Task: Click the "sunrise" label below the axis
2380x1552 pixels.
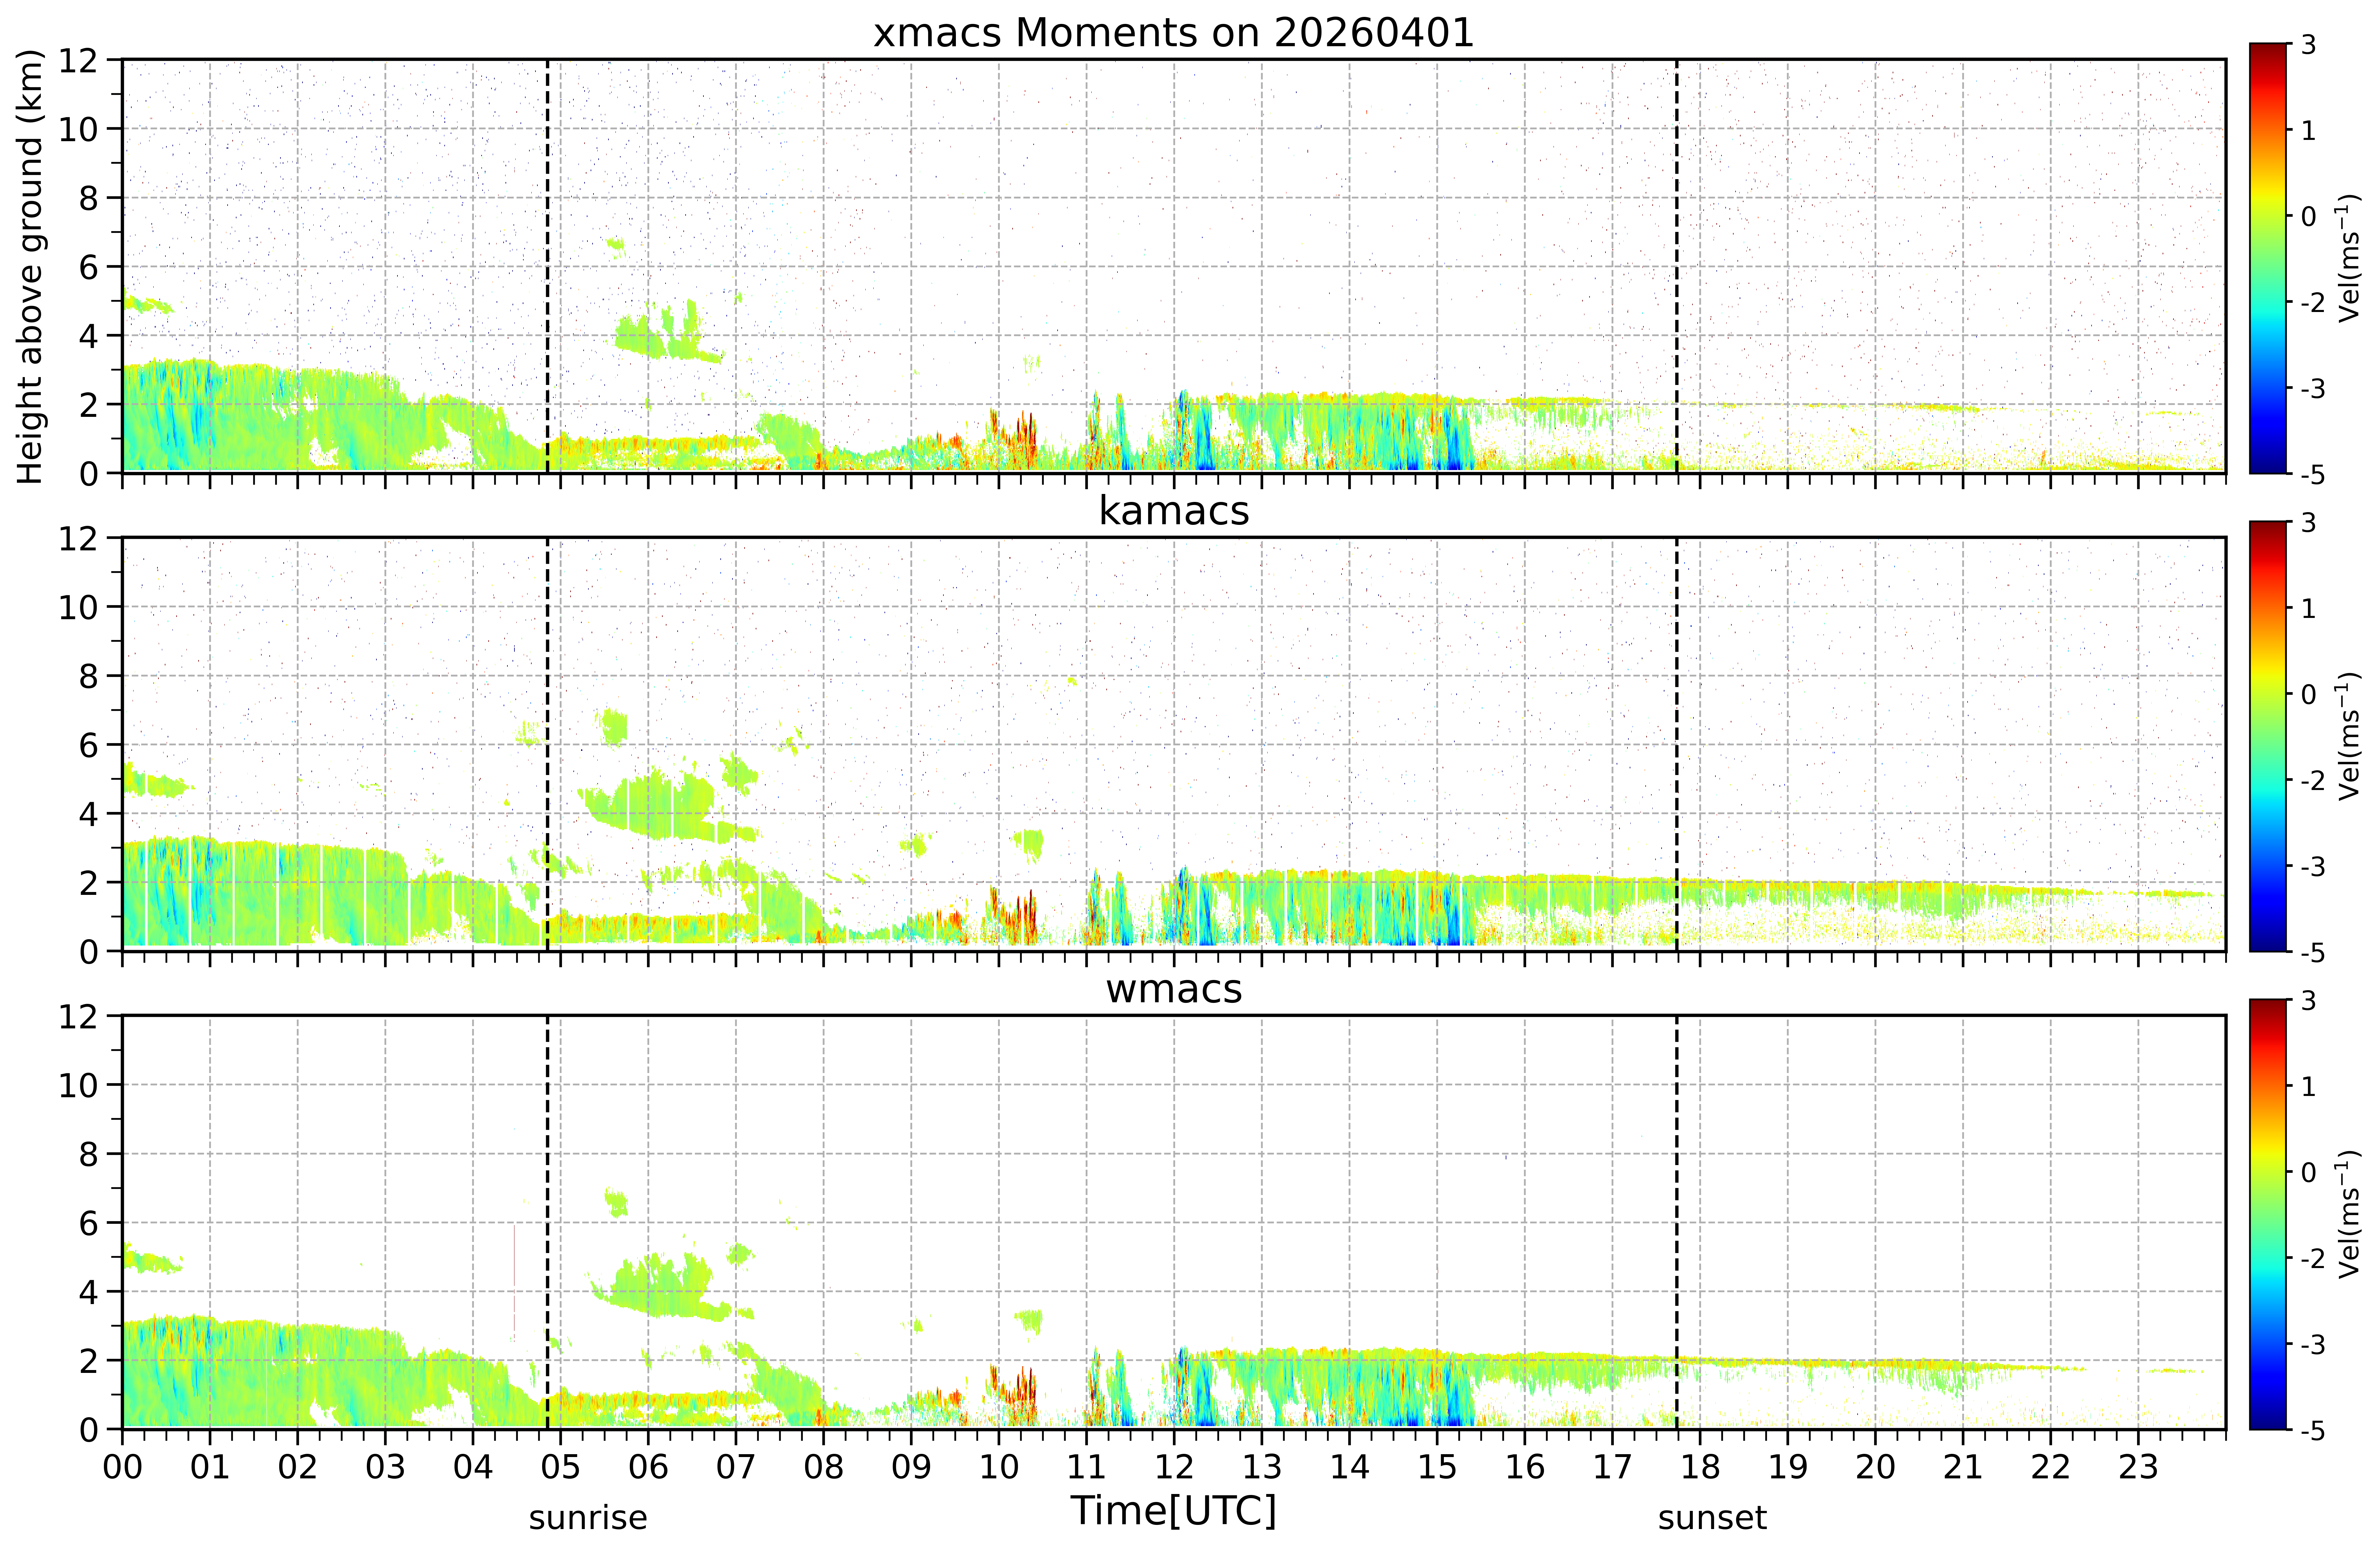Action: [588, 1518]
